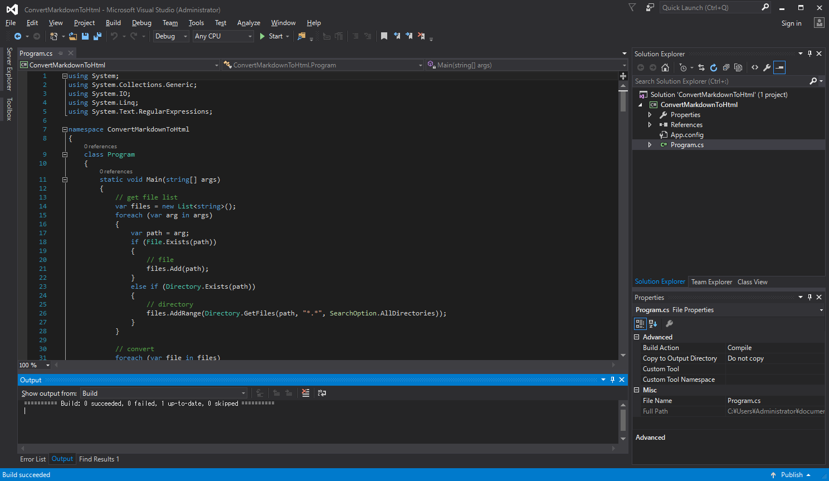This screenshot has width=829, height=481.
Task: Toggle Categorized view in Properties panel
Action: pos(640,324)
